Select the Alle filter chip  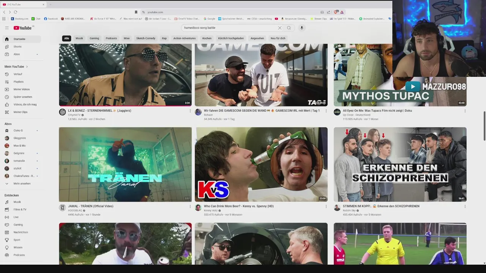tap(66, 38)
